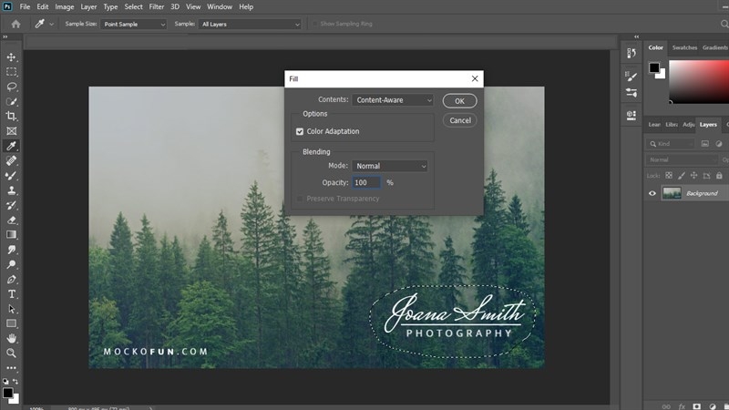Expand the blending Mode dropdown in Fill dialog

tap(390, 166)
